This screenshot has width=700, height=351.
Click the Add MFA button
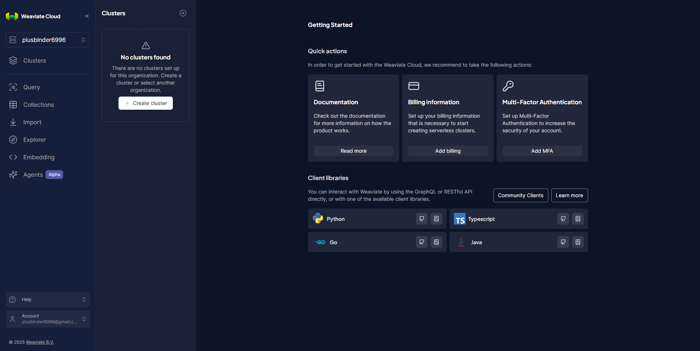[x=542, y=151]
